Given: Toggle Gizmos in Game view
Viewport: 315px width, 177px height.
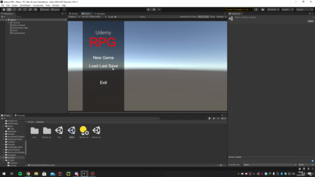Looking at the screenshot, I should tap(220, 17).
